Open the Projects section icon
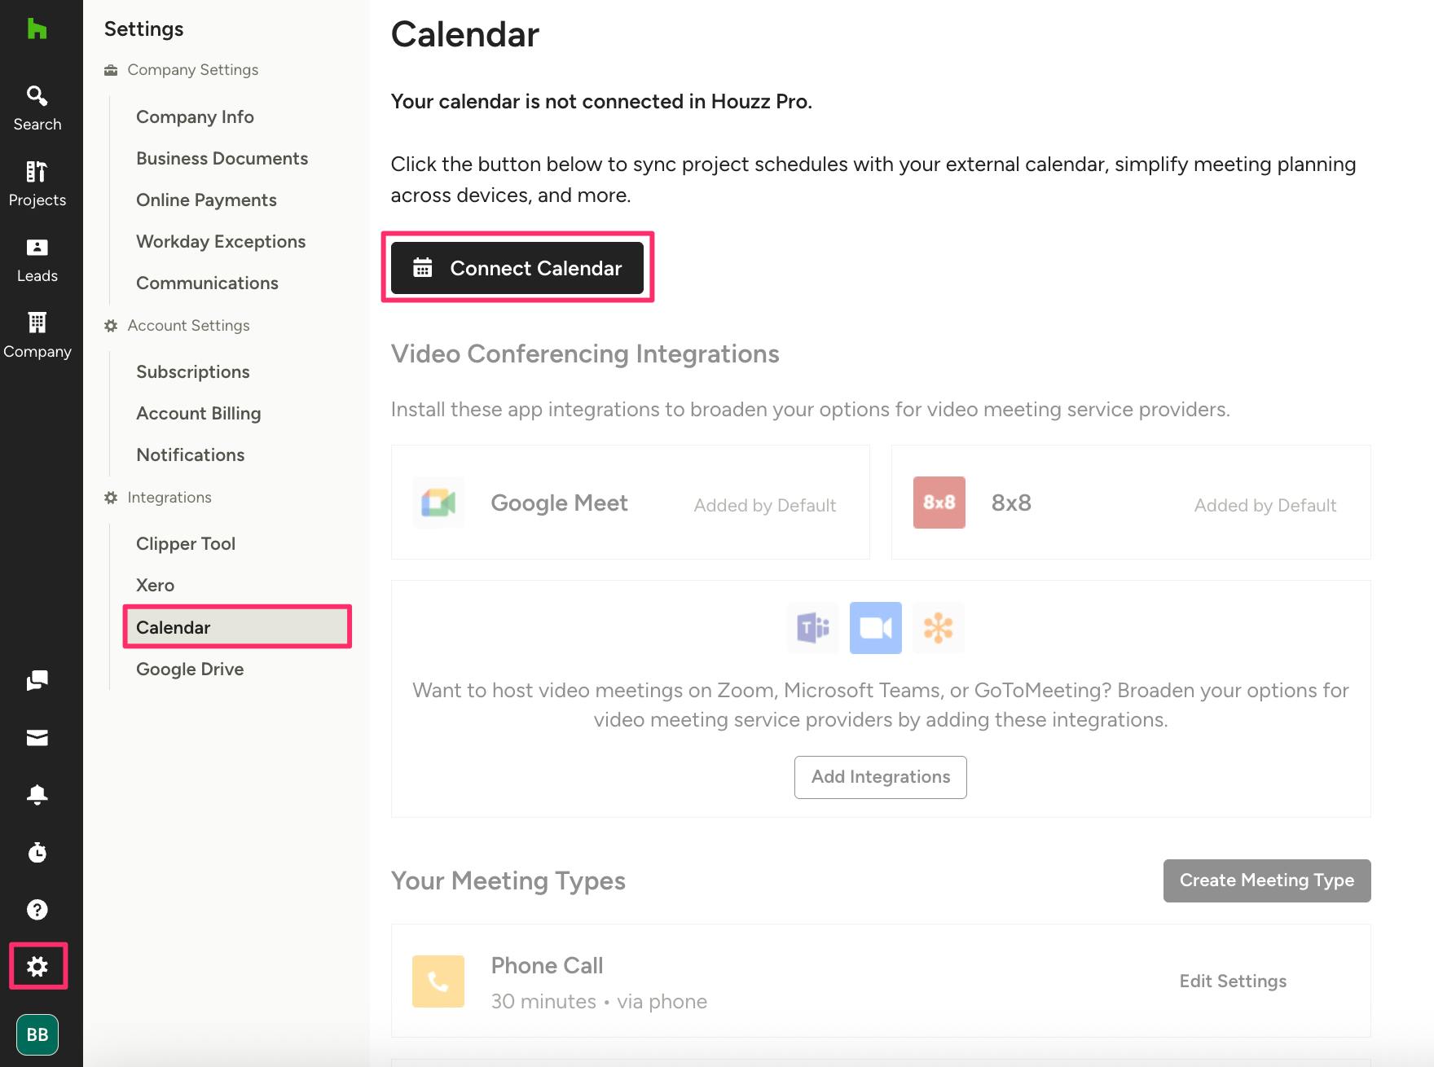Viewport: 1434px width, 1067px height. [x=37, y=172]
